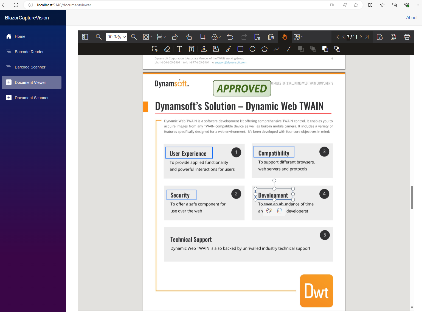Click the zoom out magnifier icon
The image size is (422, 312).
[99, 37]
